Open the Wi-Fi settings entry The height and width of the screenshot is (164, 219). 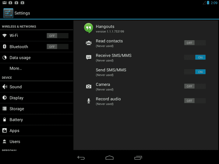[x=36, y=36]
